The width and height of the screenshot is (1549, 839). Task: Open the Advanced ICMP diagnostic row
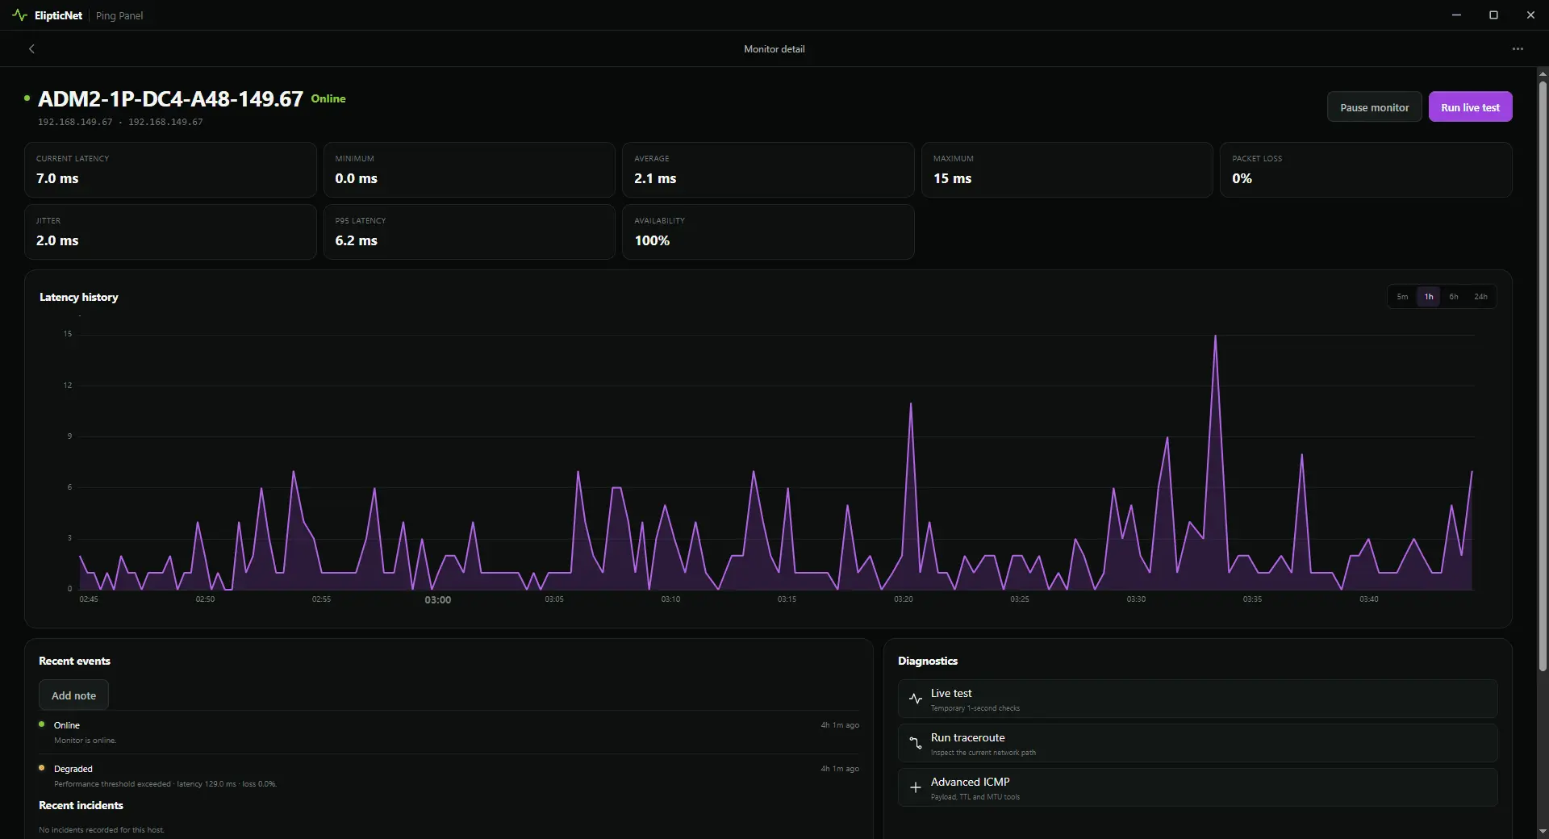1197,788
